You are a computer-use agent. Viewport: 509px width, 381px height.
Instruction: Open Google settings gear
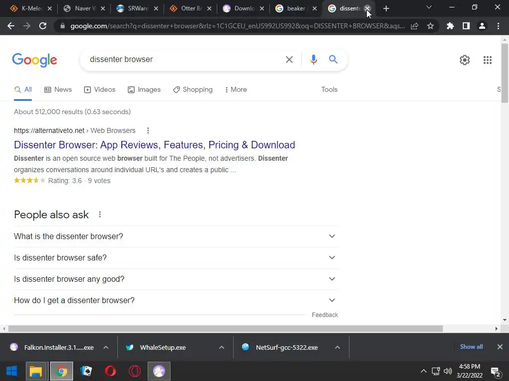coord(465,60)
